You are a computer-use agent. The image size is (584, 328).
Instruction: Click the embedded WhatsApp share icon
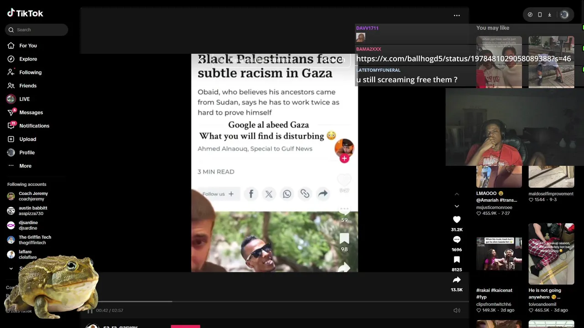click(x=287, y=194)
